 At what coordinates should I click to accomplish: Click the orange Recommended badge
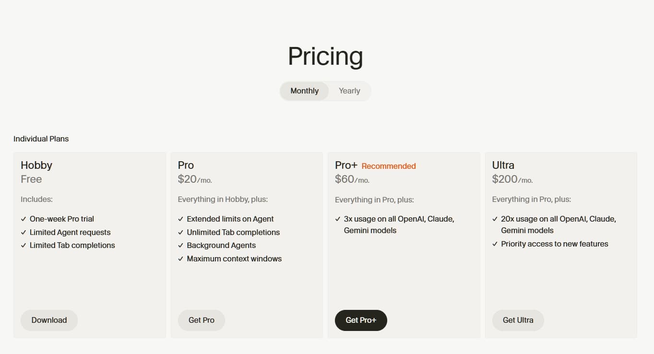pos(389,166)
